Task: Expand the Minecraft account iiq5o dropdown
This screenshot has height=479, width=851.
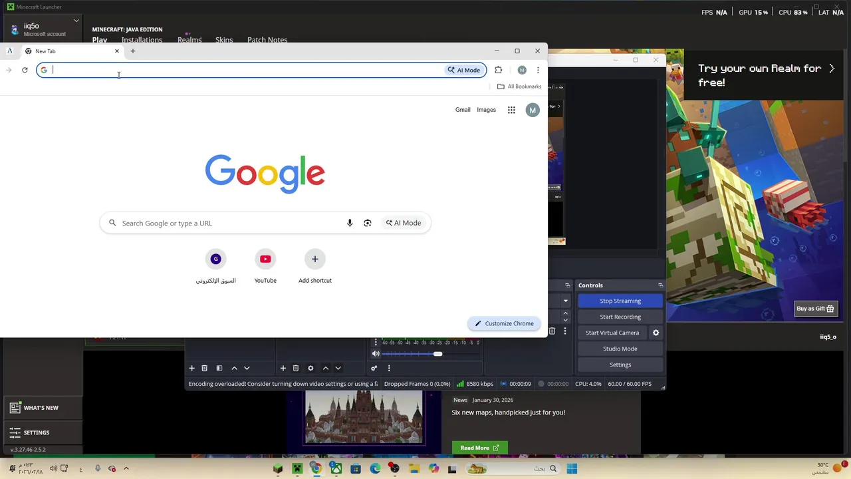Action: point(76,21)
